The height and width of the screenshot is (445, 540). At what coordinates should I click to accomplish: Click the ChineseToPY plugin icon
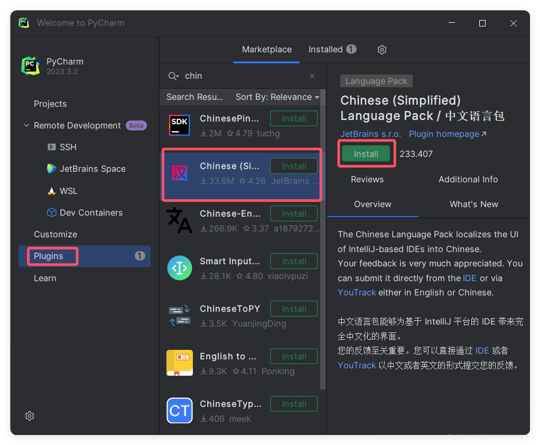[x=180, y=316]
